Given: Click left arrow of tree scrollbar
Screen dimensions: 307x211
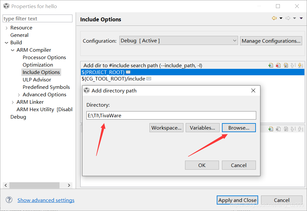Looking at the screenshot, I should pos(6,185).
